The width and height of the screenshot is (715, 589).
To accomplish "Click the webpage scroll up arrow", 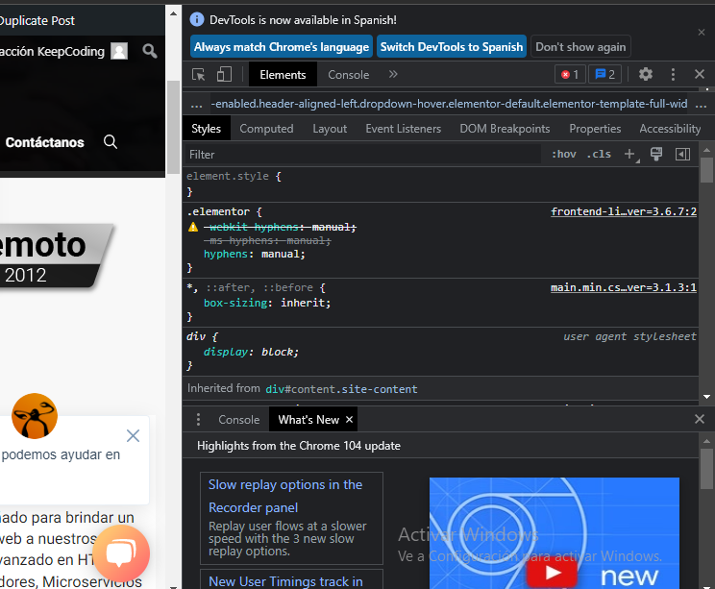I will click(x=173, y=13).
